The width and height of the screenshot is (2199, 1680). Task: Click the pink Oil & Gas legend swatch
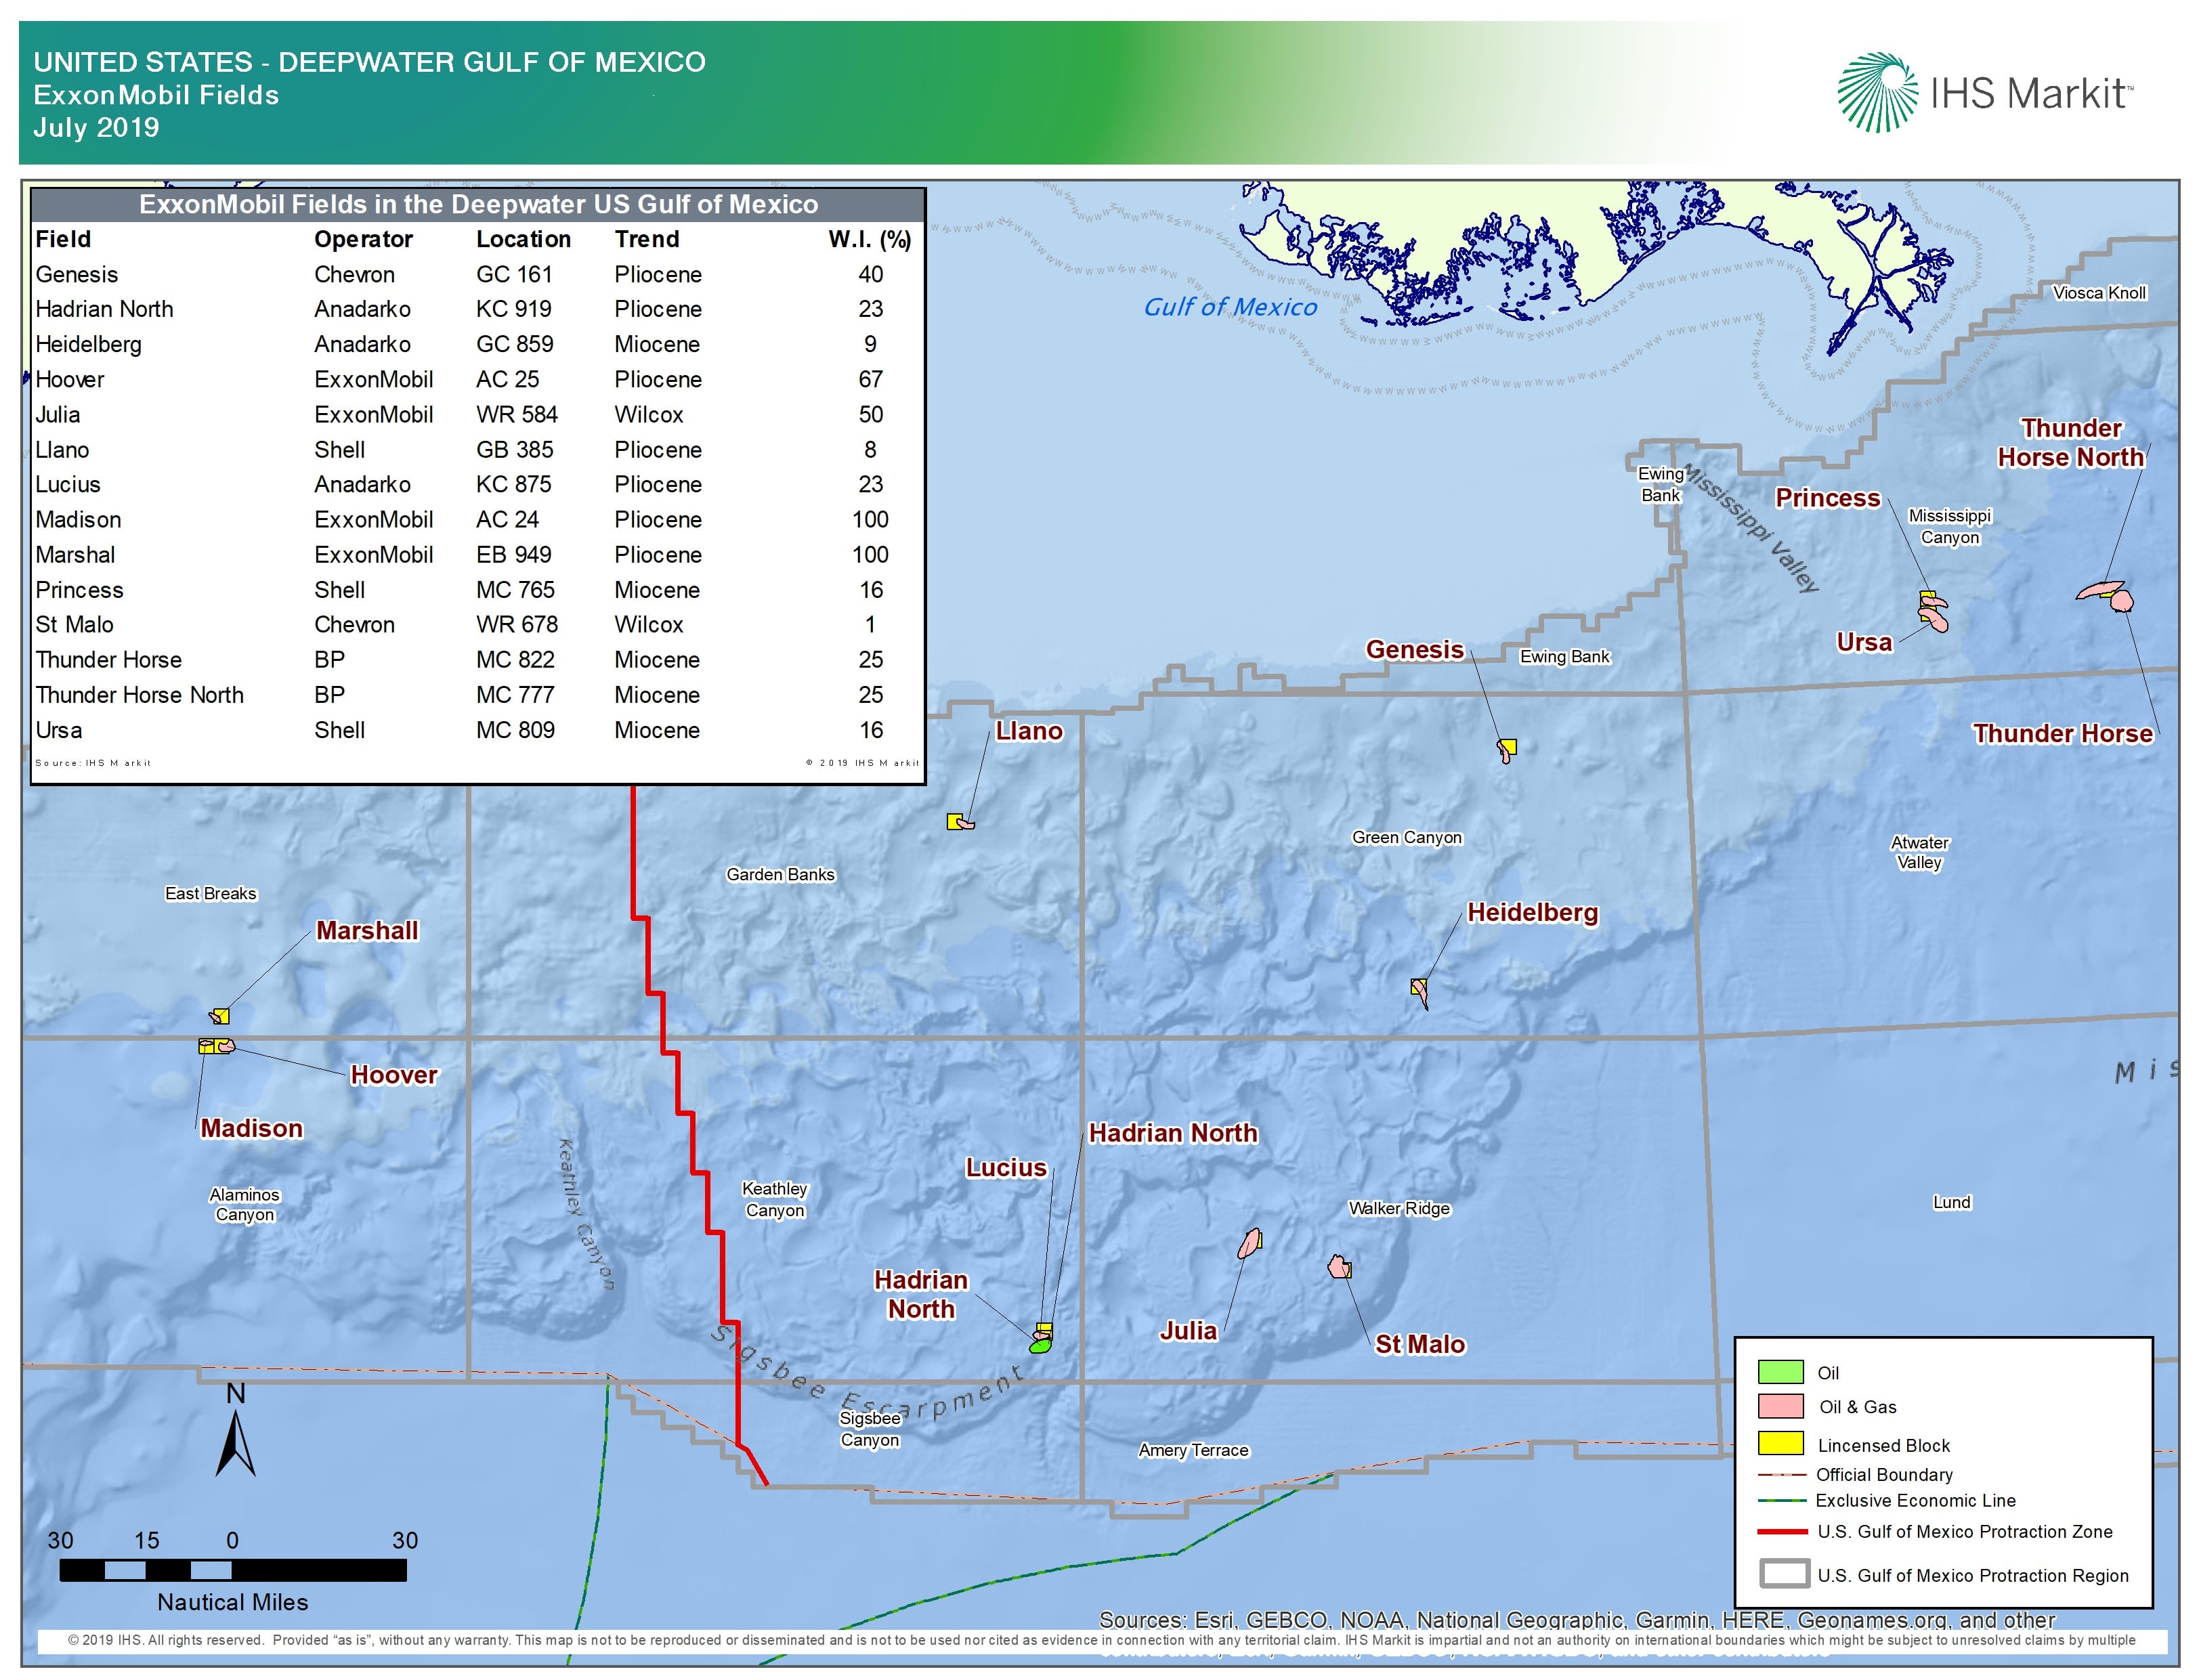click(1780, 1406)
